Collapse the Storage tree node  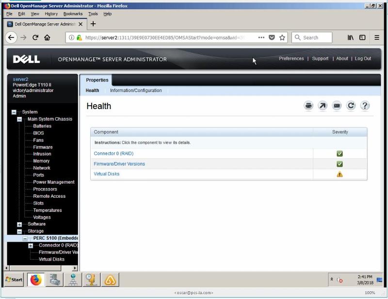click(x=19, y=232)
